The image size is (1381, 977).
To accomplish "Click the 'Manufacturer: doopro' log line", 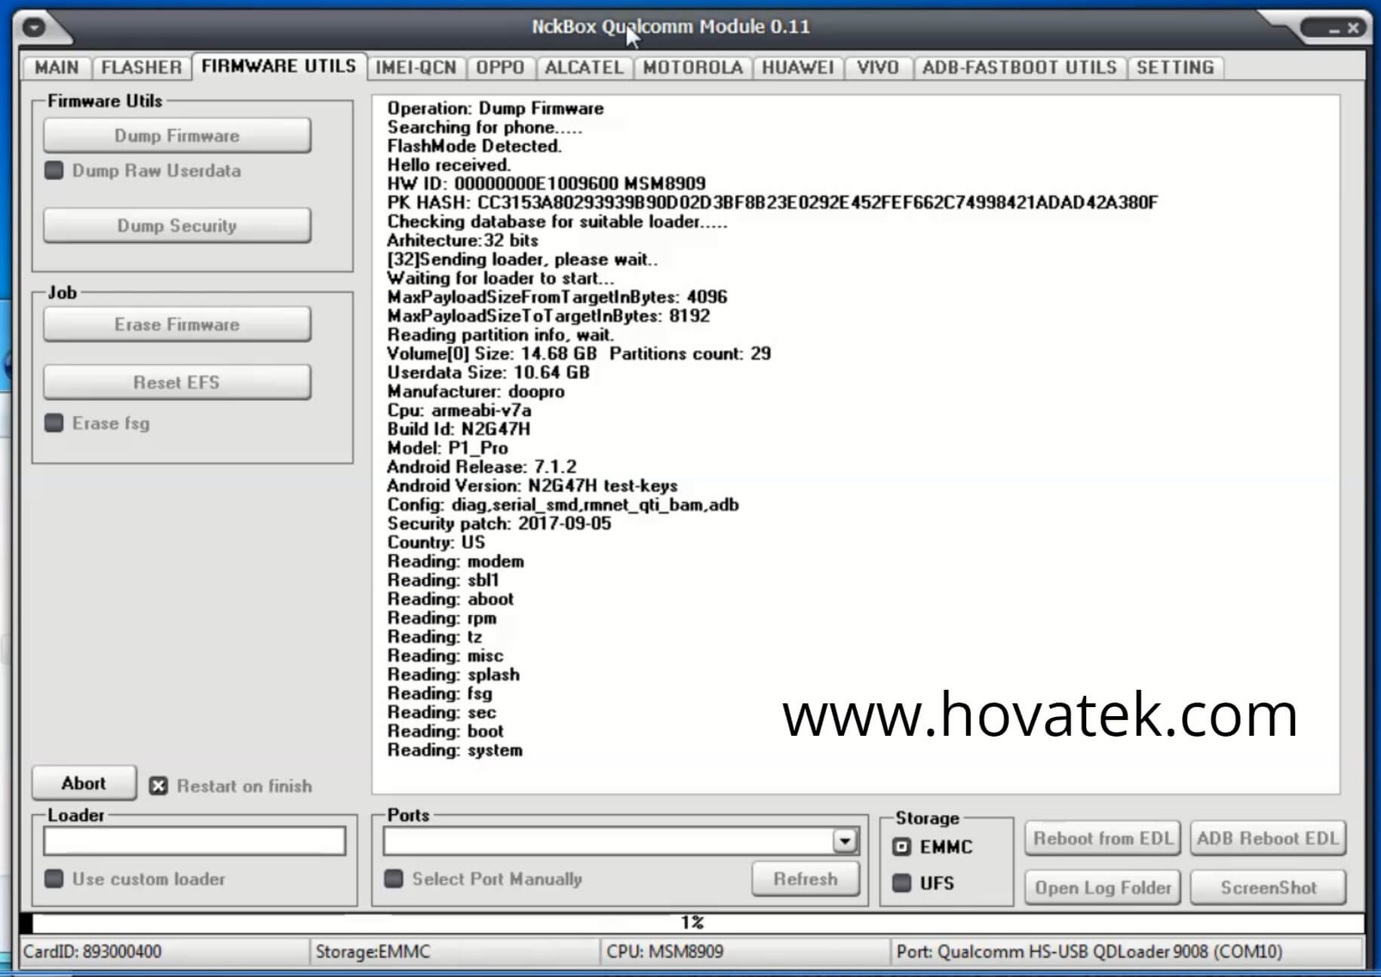I will point(475,391).
